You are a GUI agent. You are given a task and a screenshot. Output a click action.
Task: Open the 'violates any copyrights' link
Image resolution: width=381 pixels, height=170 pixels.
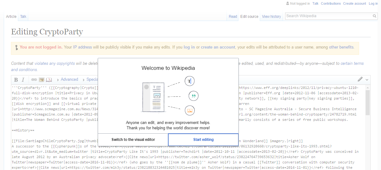pyautogui.click(x=54, y=63)
